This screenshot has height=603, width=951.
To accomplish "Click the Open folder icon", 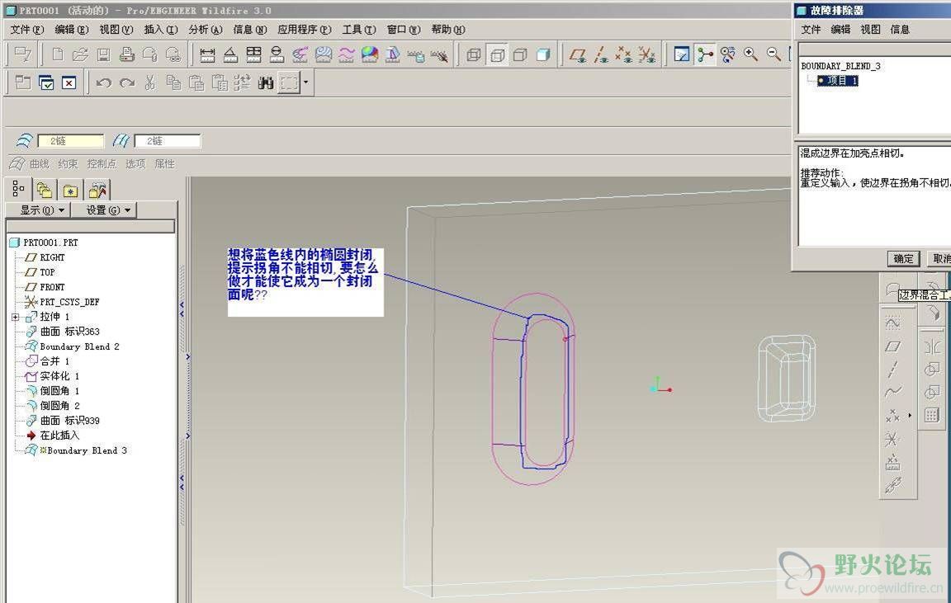I will point(80,55).
